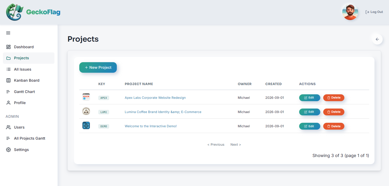Open Apex Labs Corporate Website Redesign link
The height and width of the screenshot is (186, 389).
[155, 98]
